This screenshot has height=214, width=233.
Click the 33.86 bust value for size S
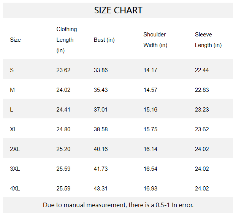point(101,70)
